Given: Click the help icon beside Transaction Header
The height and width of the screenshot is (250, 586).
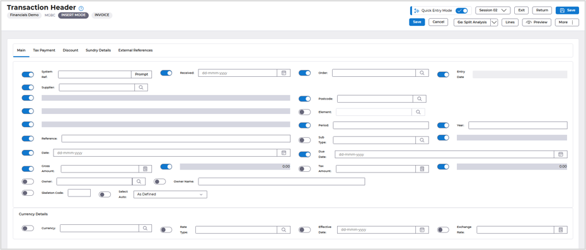Looking at the screenshot, I should [x=81, y=8].
